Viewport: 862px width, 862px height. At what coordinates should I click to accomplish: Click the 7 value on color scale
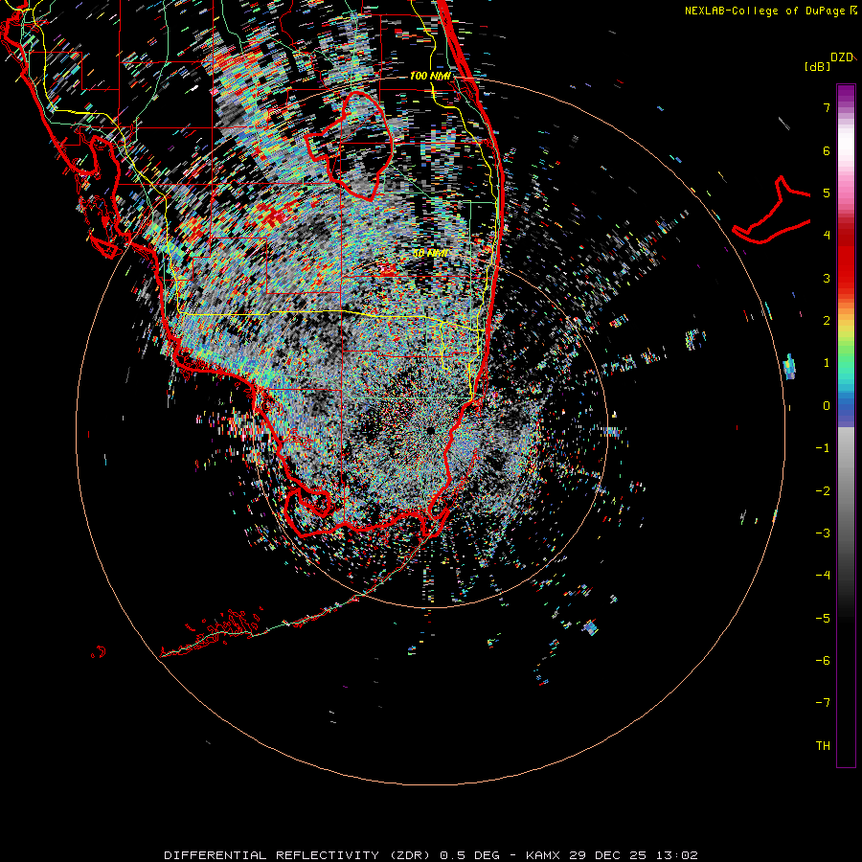(827, 107)
